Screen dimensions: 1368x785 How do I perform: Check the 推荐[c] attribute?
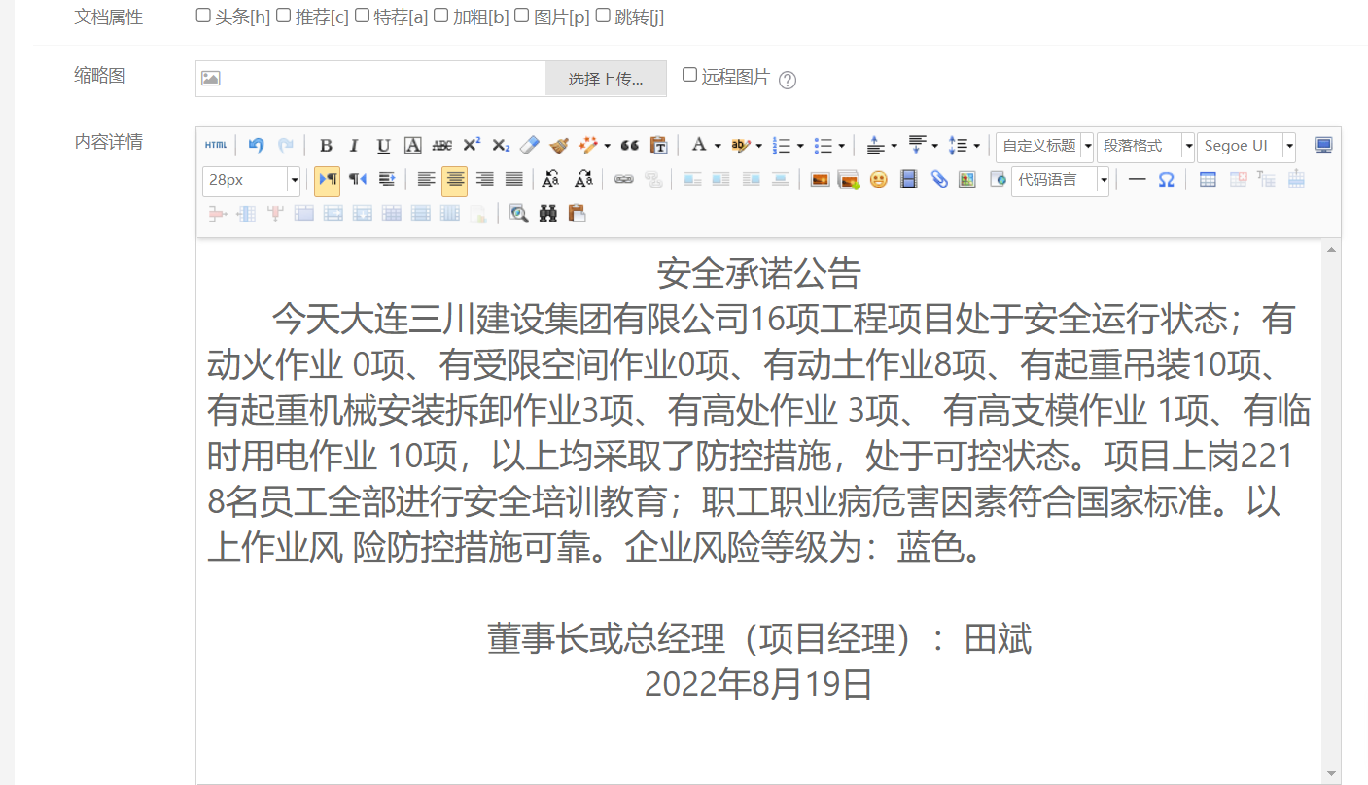[283, 16]
